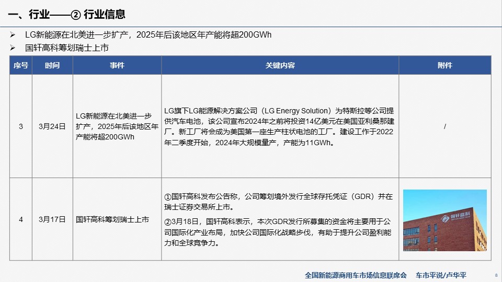Click footer text 全国新能源商用车市场信息联席会
Image resolution: width=502 pixels, height=282 pixels.
pos(356,275)
